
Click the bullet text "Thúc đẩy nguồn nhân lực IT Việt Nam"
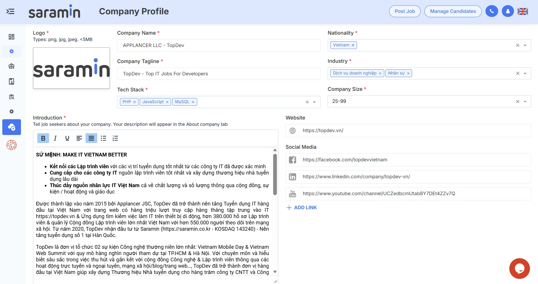[x=95, y=185]
